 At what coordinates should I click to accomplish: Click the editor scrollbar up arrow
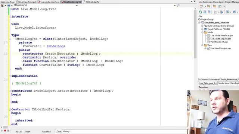(195, 9)
